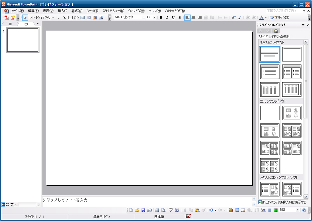Screen dimensions: 312x221
Task: Insert a horizontal text box
Action: pos(83,17)
